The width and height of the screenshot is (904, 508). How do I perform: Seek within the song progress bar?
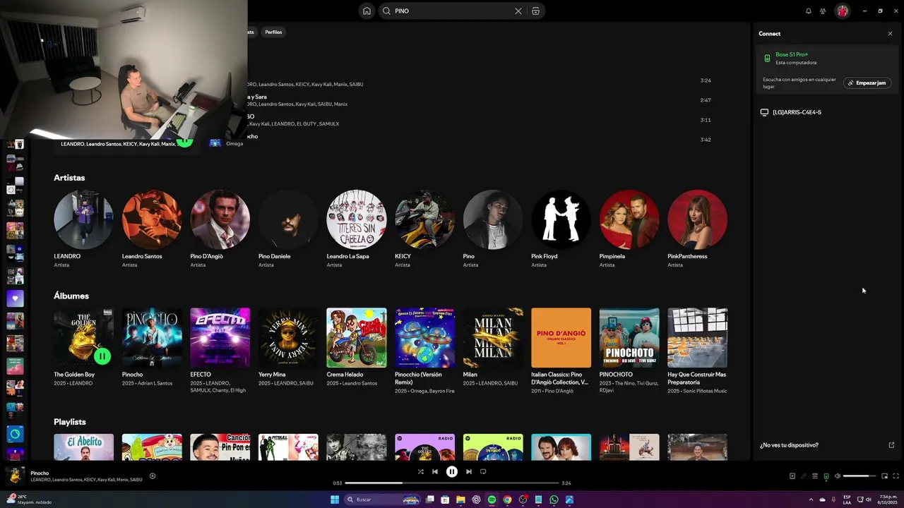[x=451, y=483]
